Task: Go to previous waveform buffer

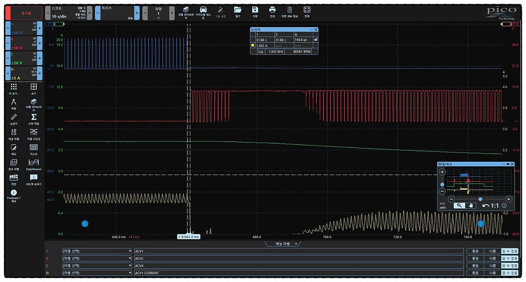Action: click(145, 13)
